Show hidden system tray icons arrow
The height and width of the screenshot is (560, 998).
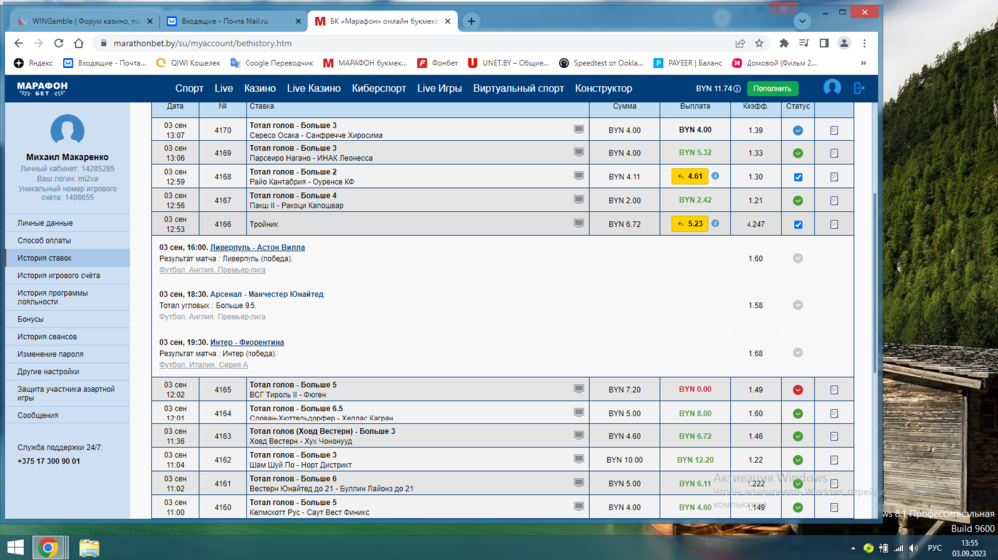click(x=851, y=548)
